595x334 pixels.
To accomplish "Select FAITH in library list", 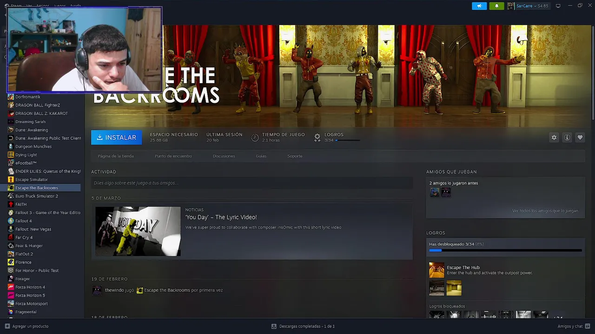I will [21, 205].
